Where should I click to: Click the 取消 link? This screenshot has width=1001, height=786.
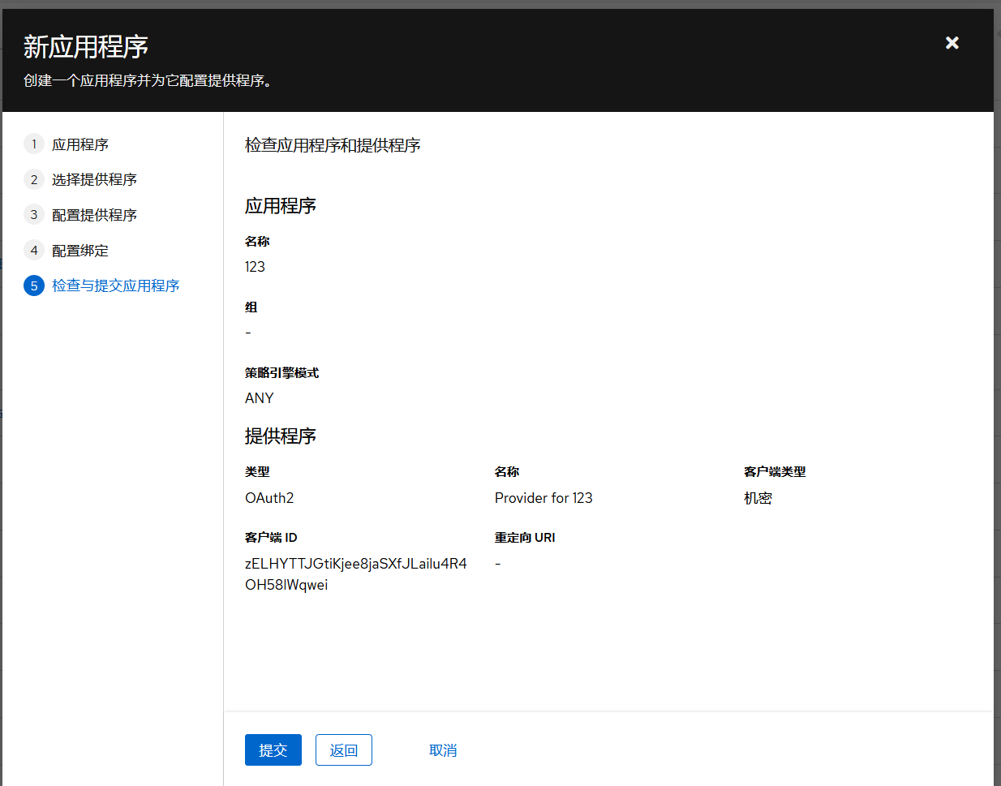coord(443,750)
